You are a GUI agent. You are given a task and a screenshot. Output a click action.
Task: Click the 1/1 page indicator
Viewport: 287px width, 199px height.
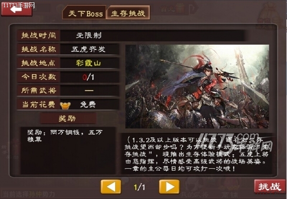[140, 187]
